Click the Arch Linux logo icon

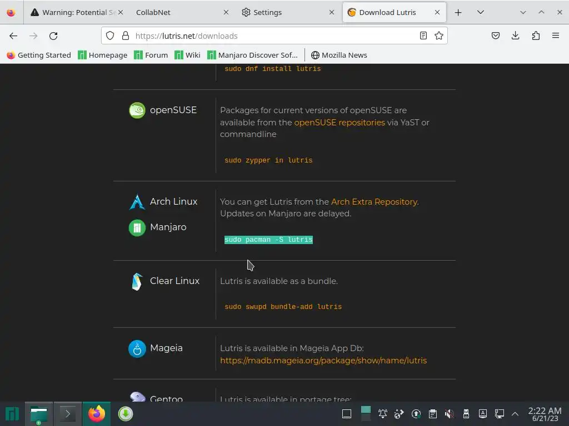coord(137,202)
